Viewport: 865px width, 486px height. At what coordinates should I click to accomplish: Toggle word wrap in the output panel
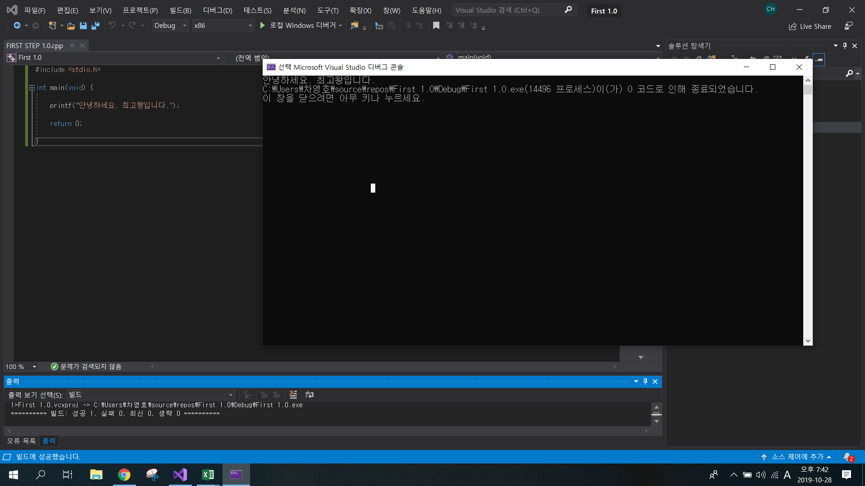(310, 395)
